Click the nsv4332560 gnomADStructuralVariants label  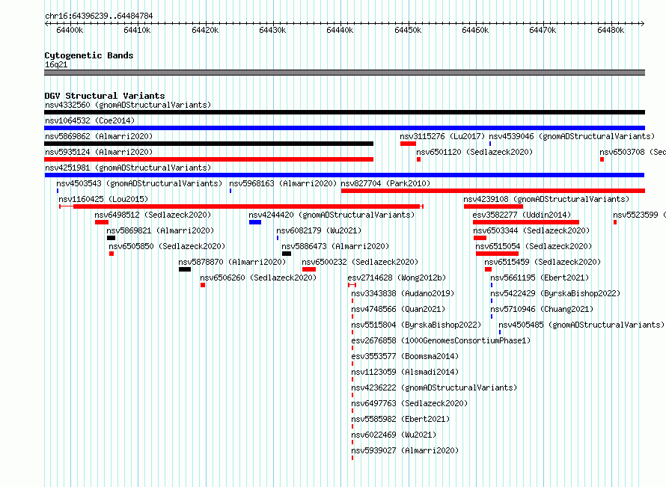click(128, 105)
